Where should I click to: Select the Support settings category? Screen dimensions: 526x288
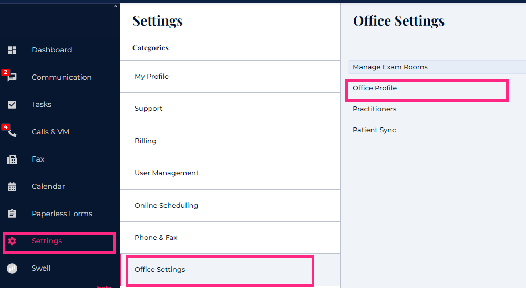[149, 109]
